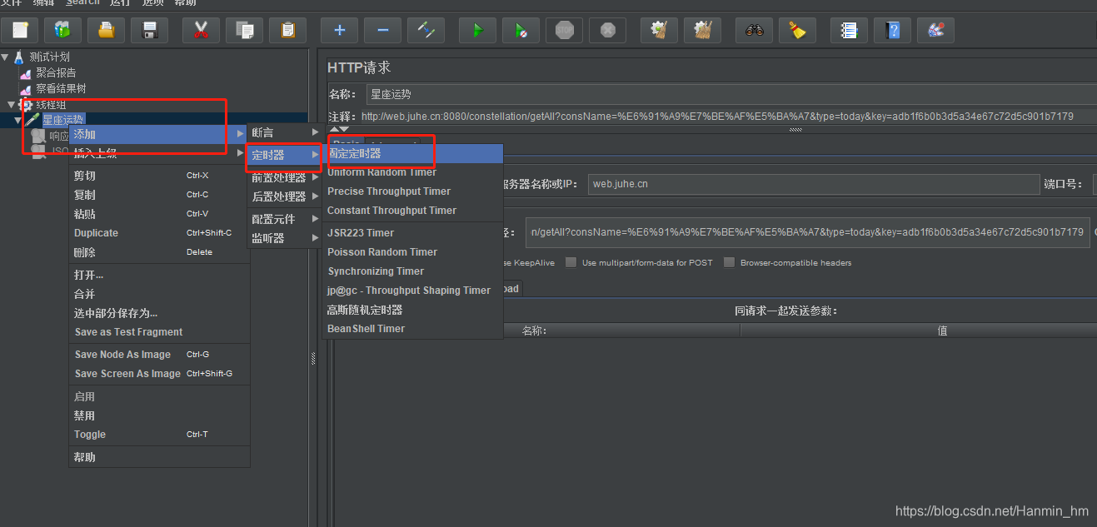The image size is (1097, 527).
Task: Choose JSR223 Timer
Action: click(x=413, y=233)
